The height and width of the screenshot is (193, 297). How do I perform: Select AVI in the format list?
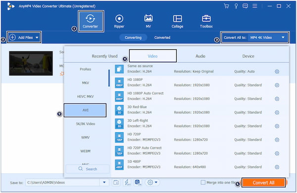coord(85,110)
